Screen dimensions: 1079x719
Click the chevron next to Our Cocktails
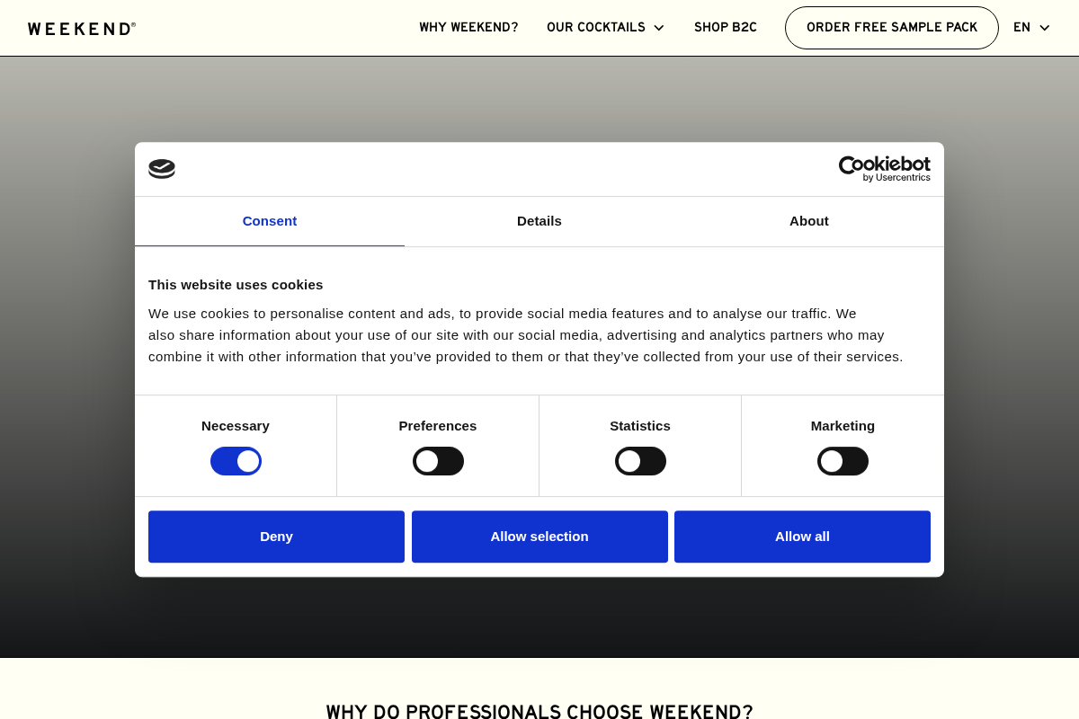point(659,28)
